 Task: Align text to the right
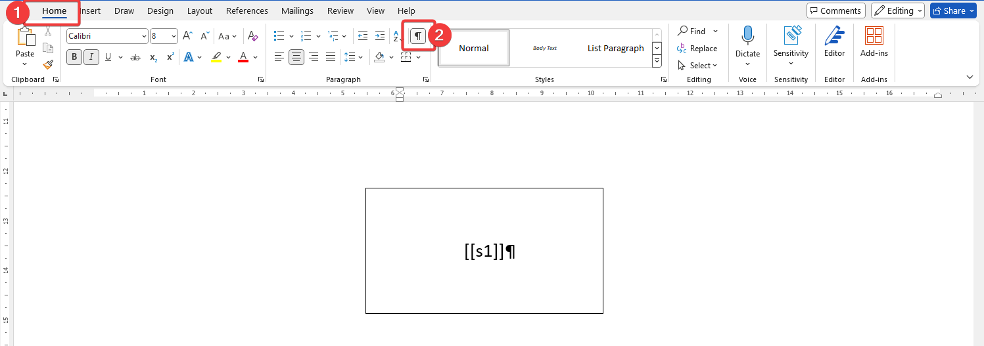(314, 57)
